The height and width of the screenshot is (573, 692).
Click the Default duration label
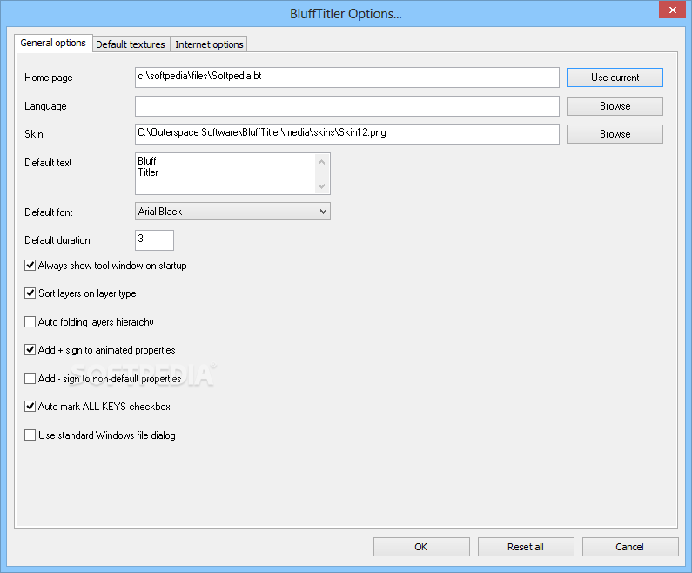point(57,240)
